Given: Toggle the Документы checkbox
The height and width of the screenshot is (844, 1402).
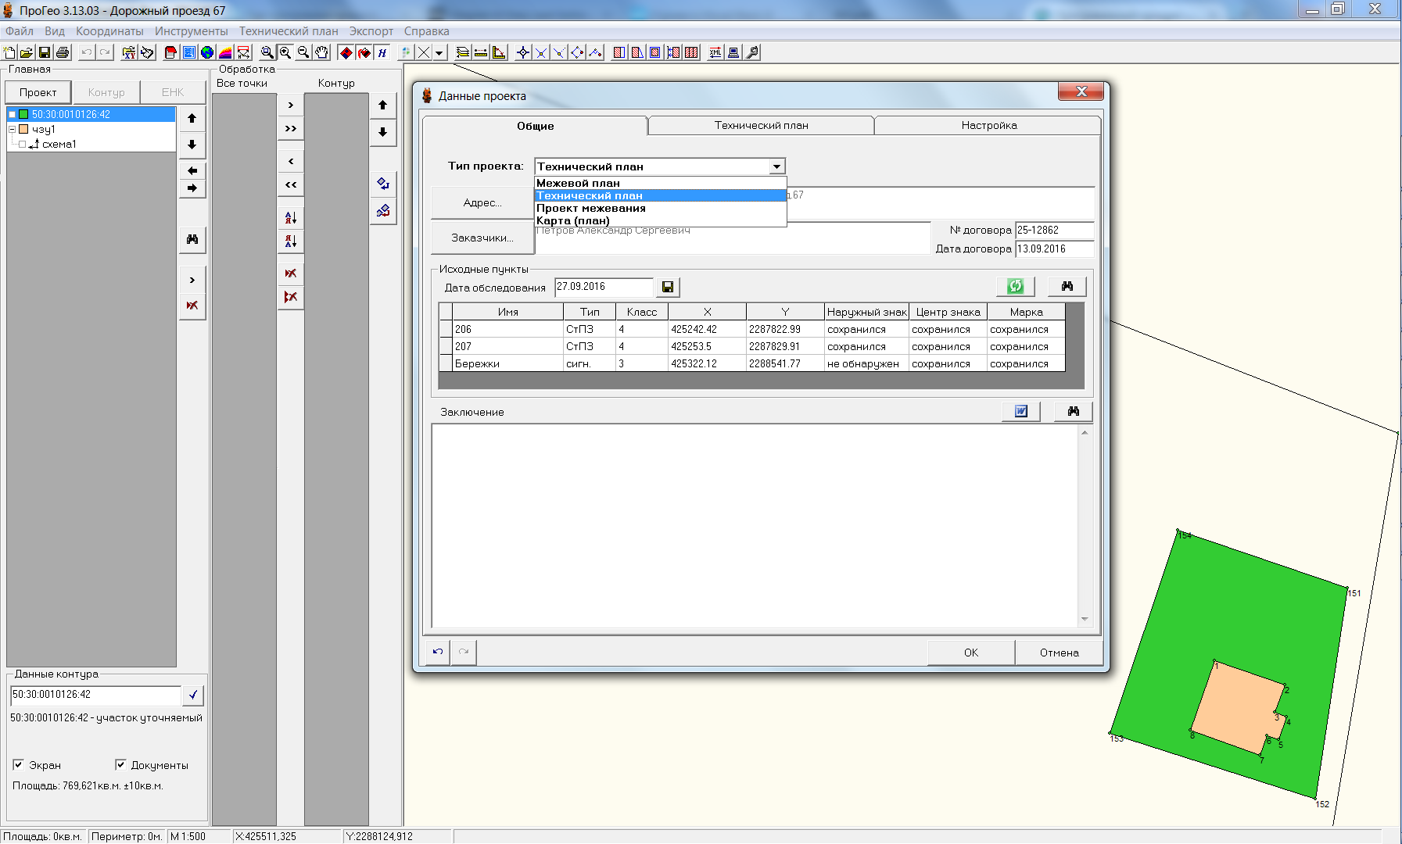Looking at the screenshot, I should point(120,764).
